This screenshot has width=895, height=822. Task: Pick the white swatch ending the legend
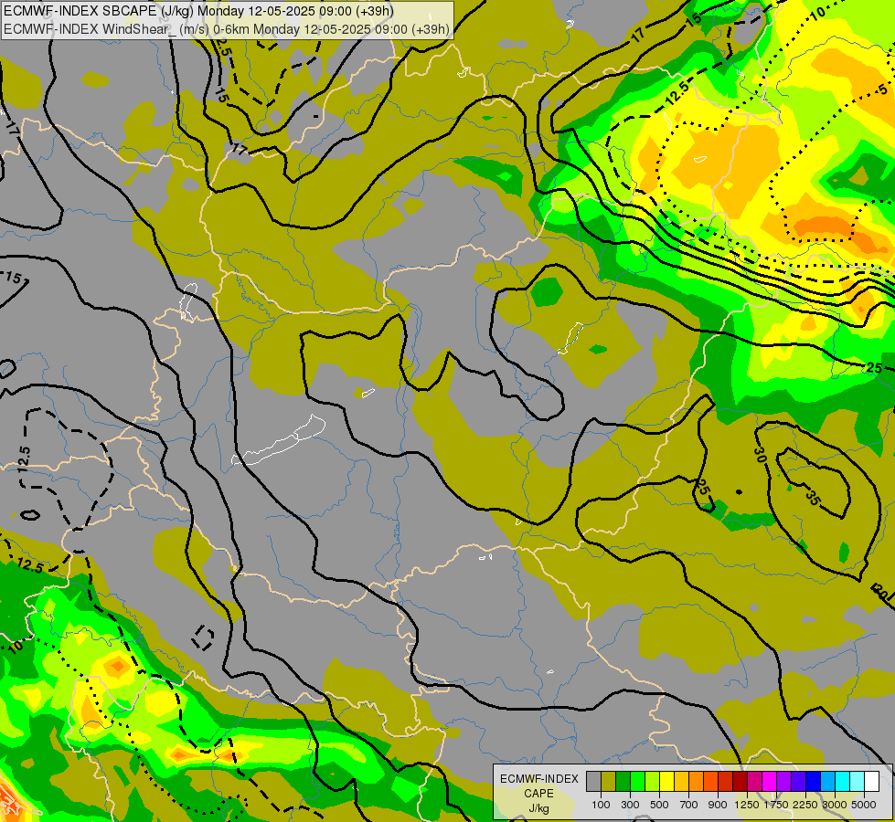(871, 782)
